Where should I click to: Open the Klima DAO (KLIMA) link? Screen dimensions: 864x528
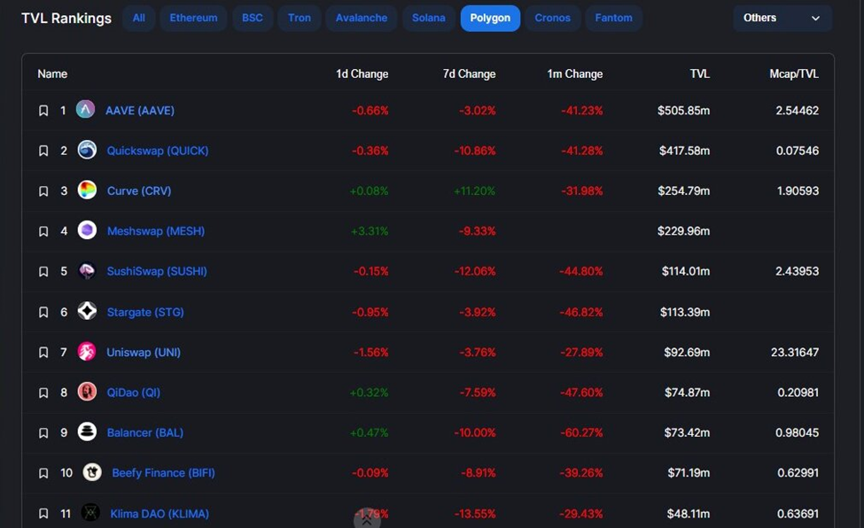pyautogui.click(x=160, y=513)
